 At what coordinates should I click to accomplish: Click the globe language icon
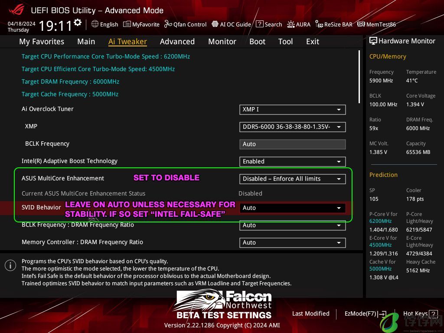pyautogui.click(x=95, y=24)
